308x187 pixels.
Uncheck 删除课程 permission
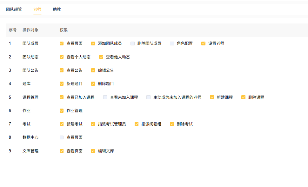(243, 97)
